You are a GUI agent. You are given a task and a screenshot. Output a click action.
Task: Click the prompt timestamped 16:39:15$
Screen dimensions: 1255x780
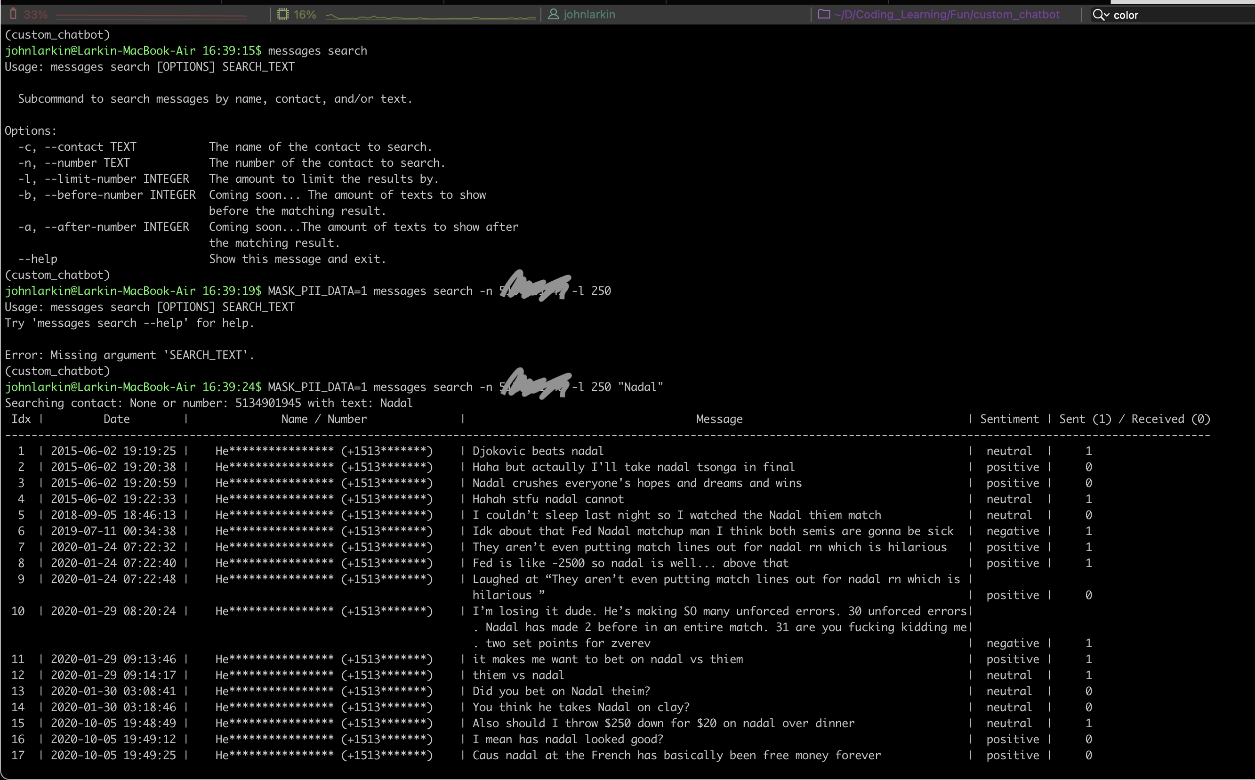(x=134, y=50)
